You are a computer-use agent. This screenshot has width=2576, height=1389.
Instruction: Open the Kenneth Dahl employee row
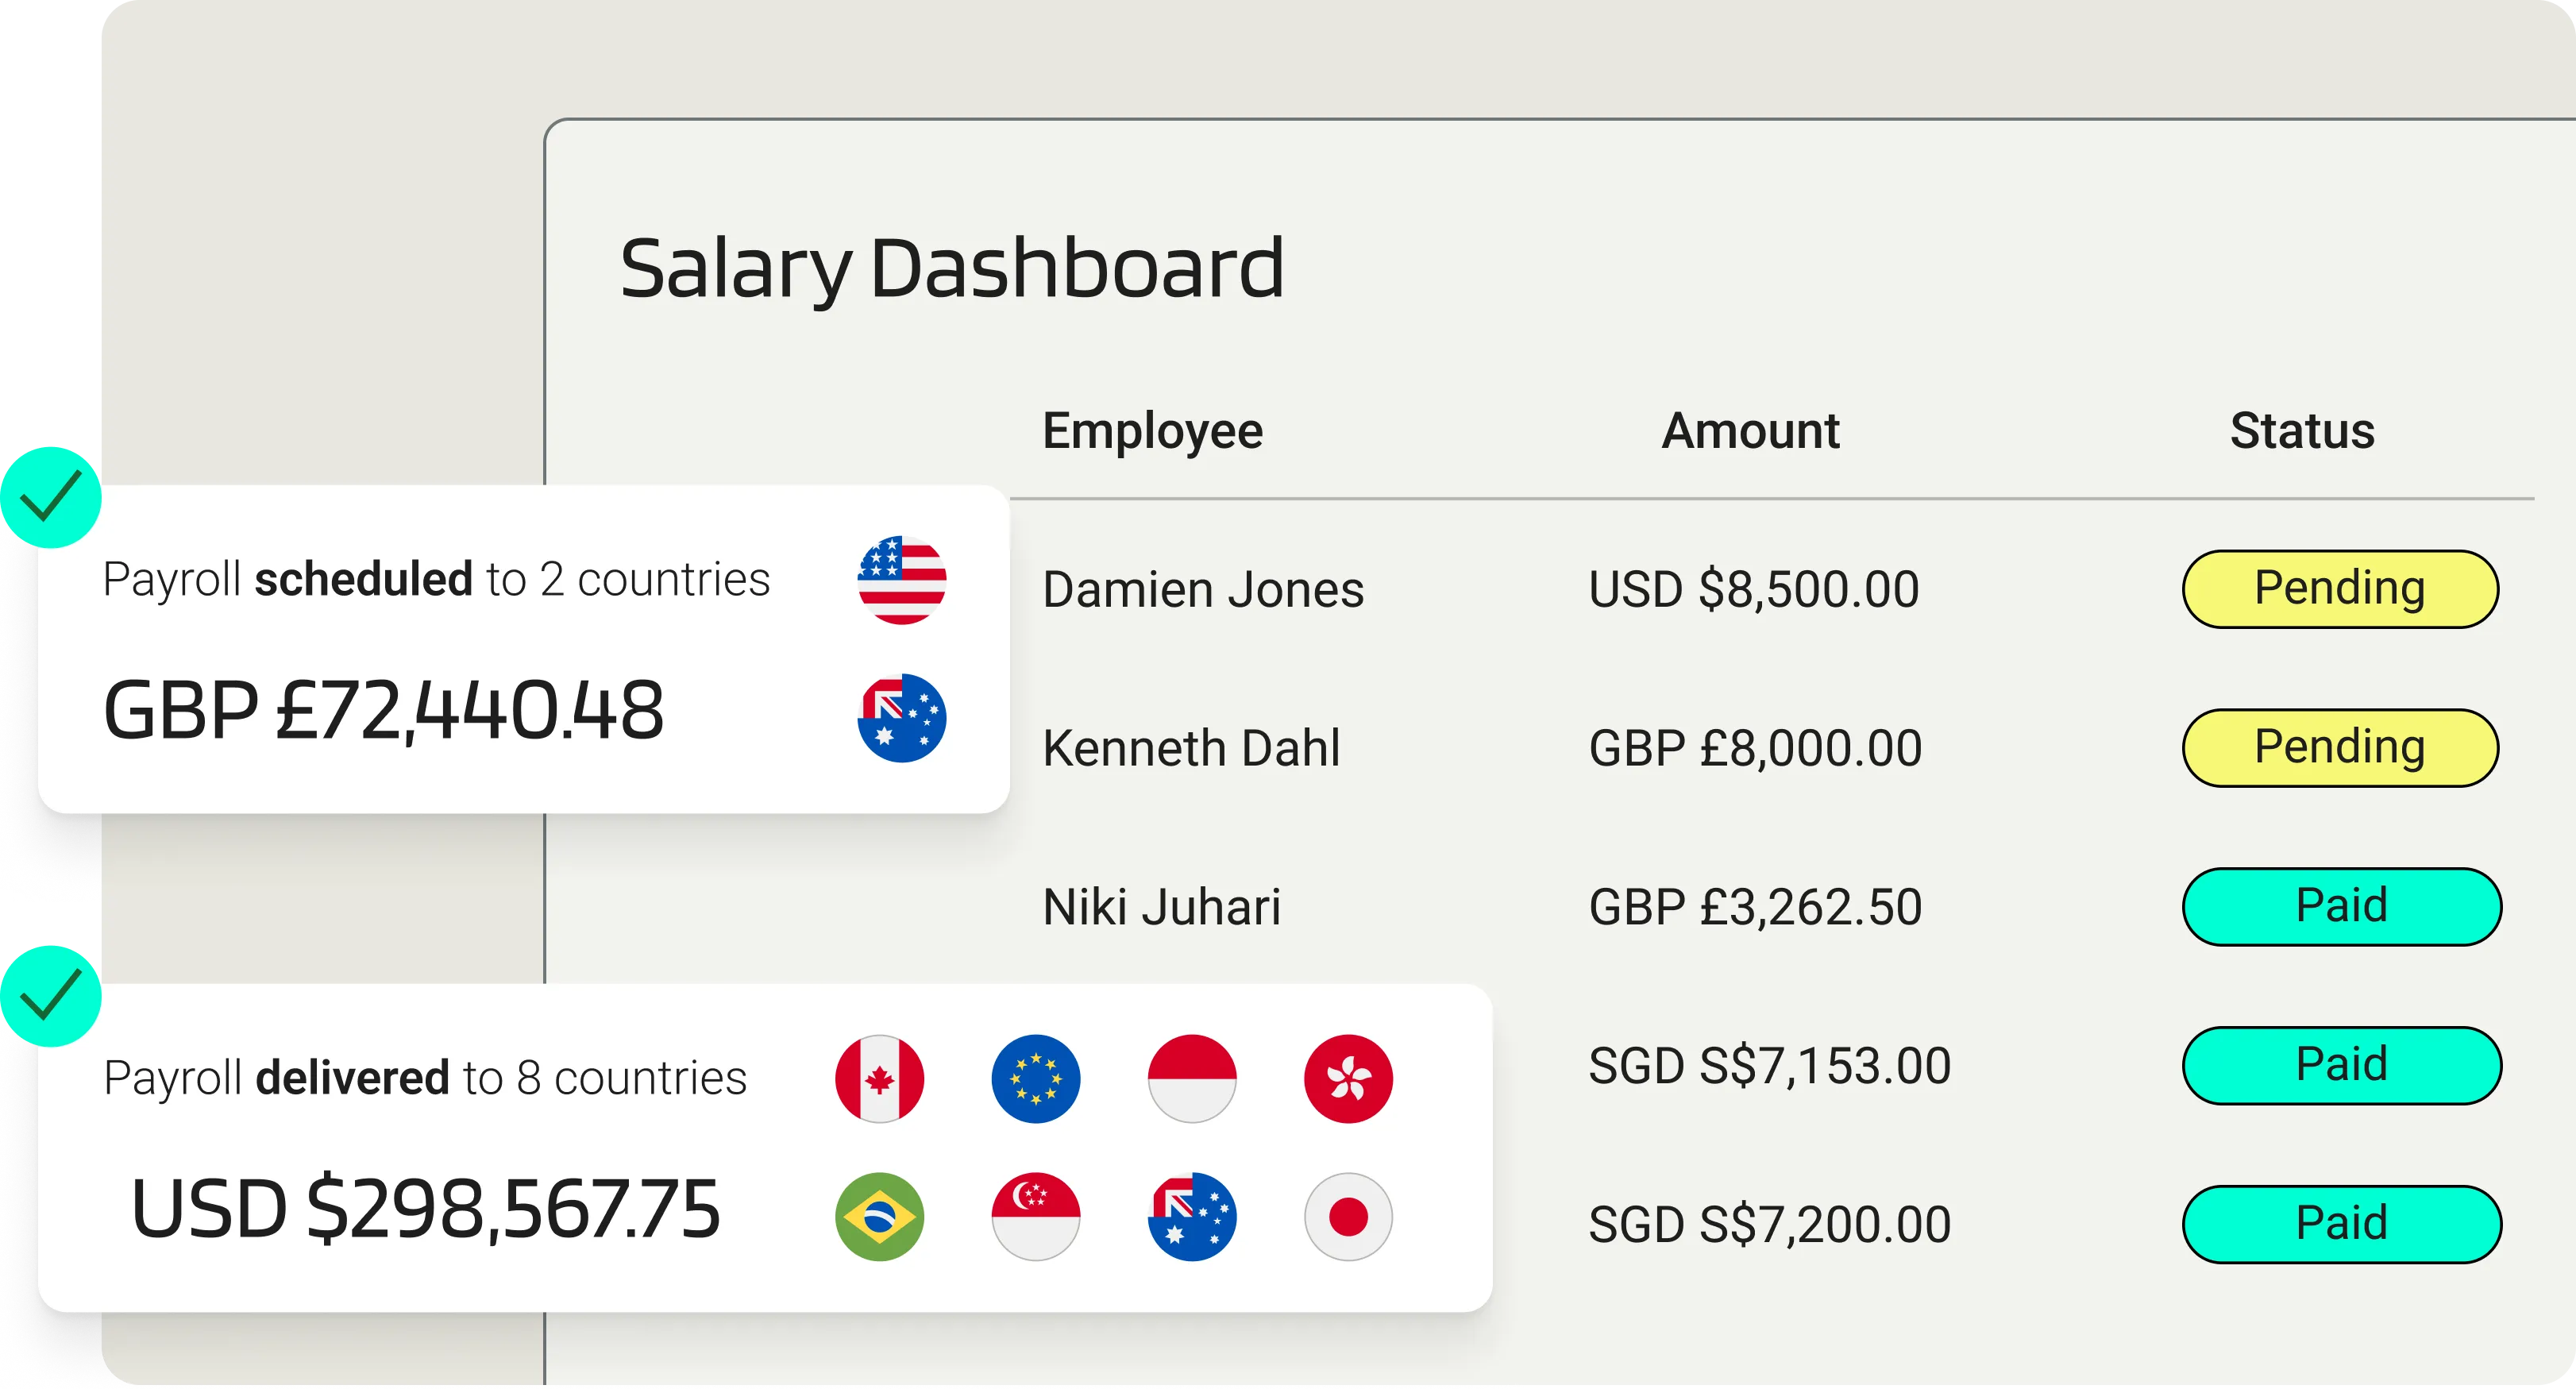tap(1770, 748)
